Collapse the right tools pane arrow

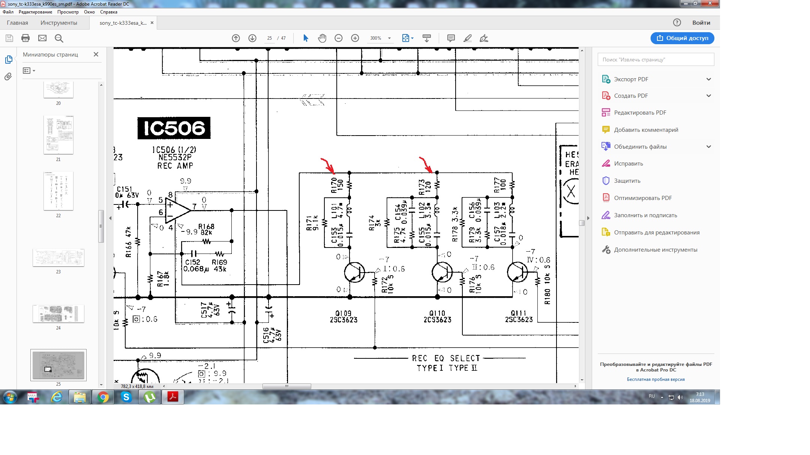click(x=588, y=218)
